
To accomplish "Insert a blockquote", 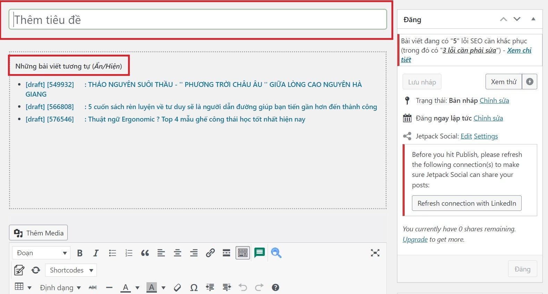I will pos(145,253).
